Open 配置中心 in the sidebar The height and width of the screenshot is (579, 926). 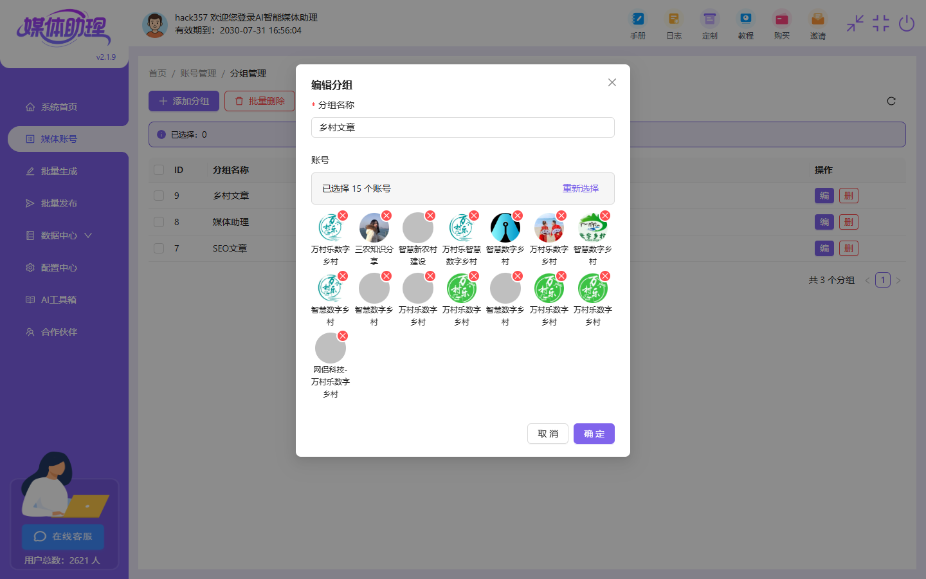tap(59, 268)
